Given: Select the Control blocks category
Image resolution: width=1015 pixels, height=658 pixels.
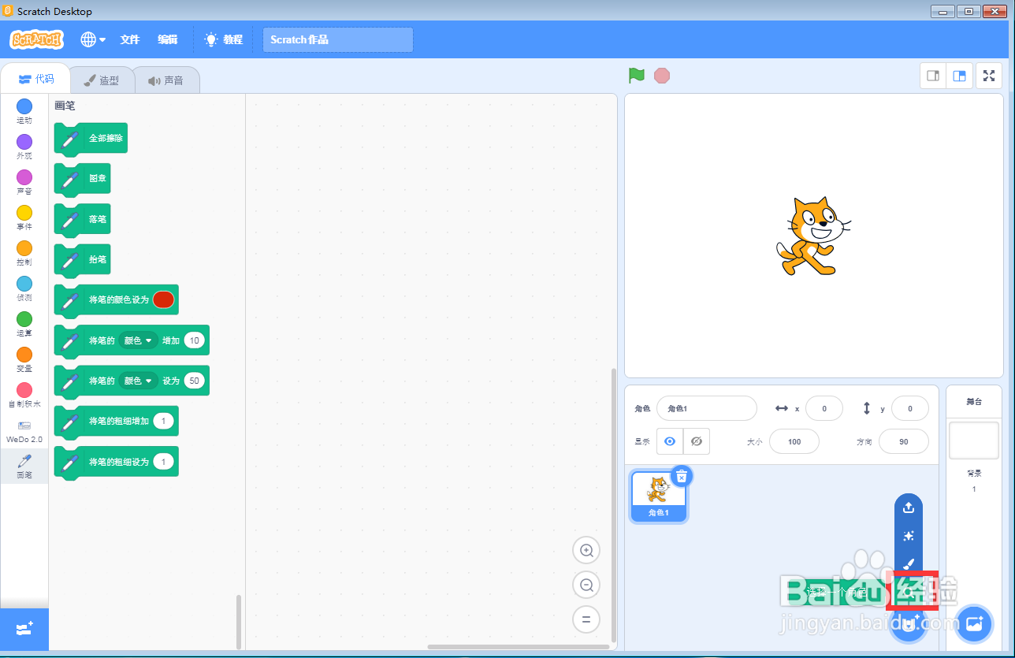Looking at the screenshot, I should [x=24, y=252].
